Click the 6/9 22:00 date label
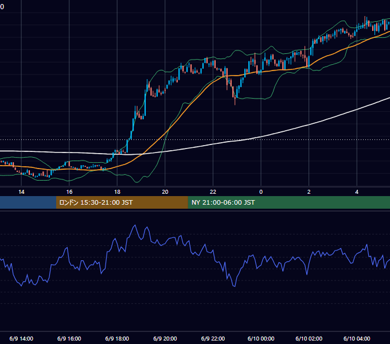Image resolution: width=390 pixels, height=344 pixels. click(213, 338)
